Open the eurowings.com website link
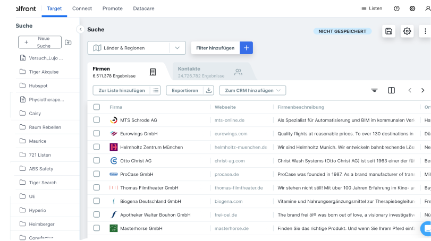The image size is (431, 241). point(231,134)
